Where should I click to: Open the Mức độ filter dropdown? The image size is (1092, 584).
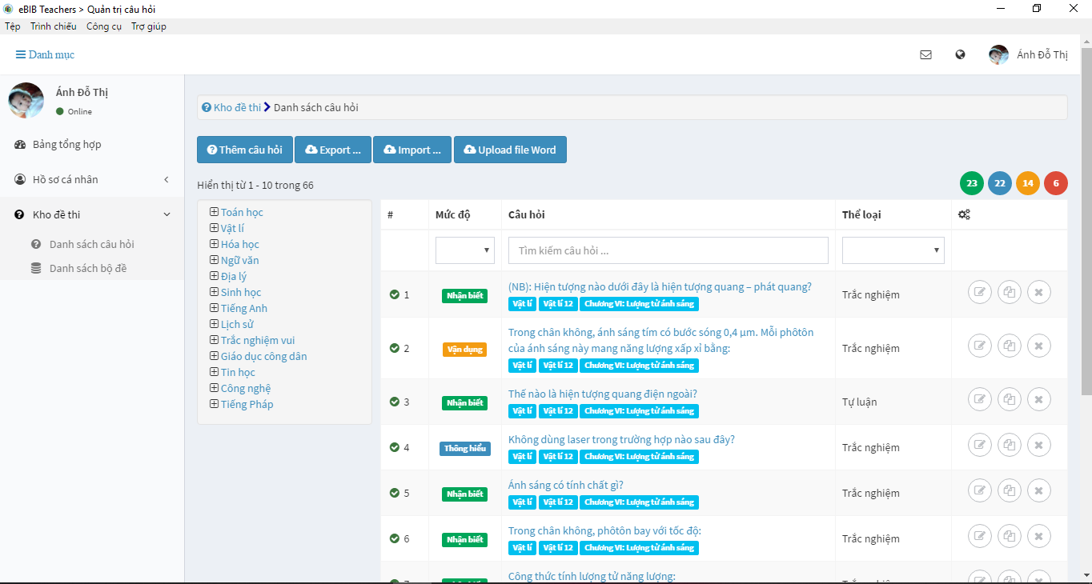(x=464, y=250)
